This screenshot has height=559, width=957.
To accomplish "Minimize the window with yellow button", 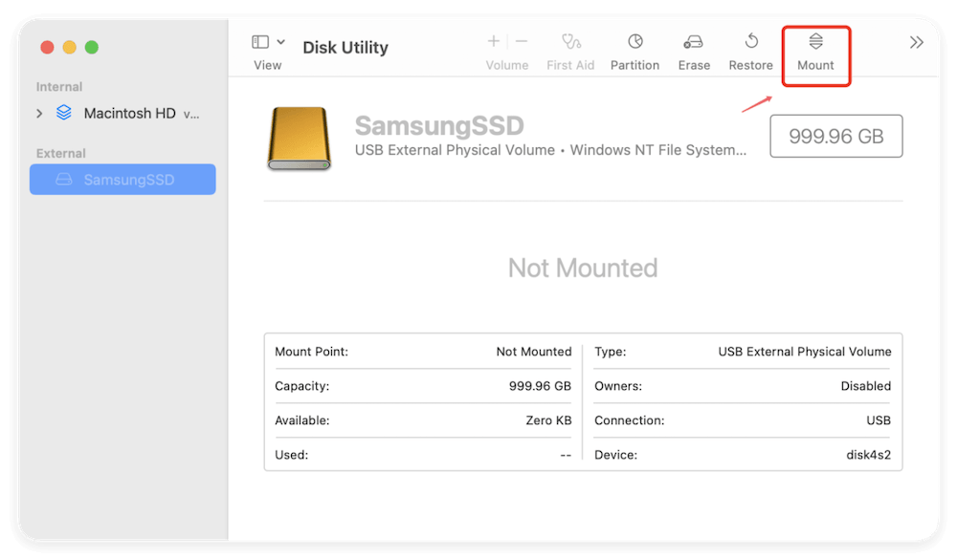I will [70, 47].
